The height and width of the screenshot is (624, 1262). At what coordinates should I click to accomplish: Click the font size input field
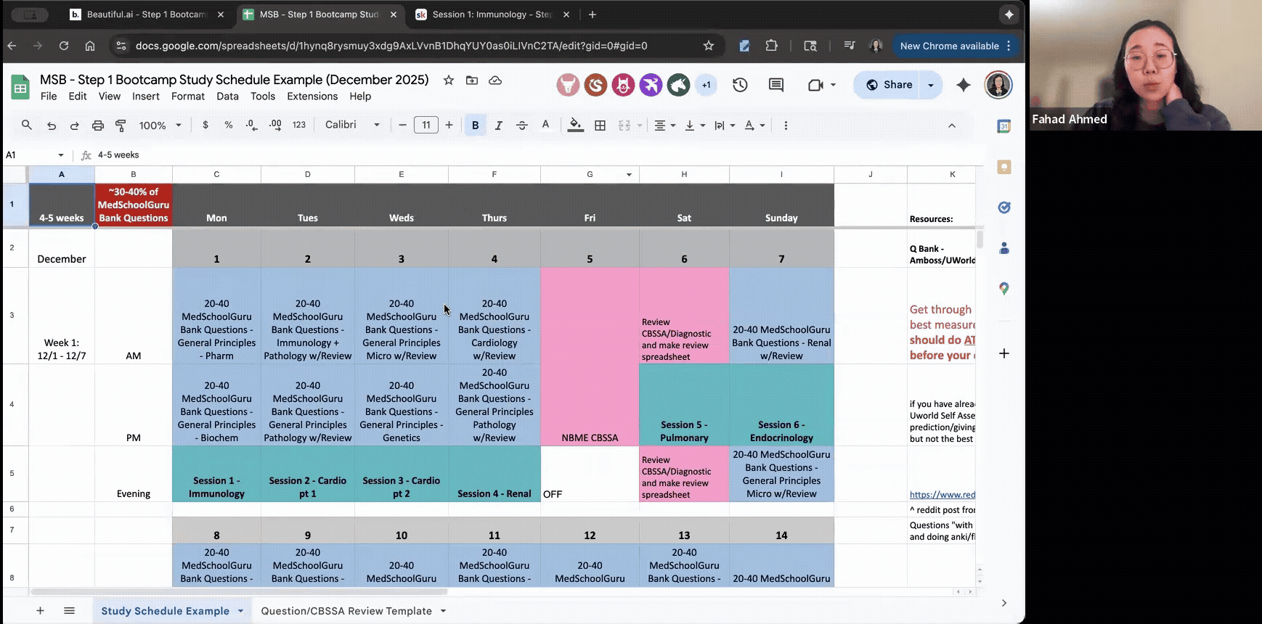[426, 125]
